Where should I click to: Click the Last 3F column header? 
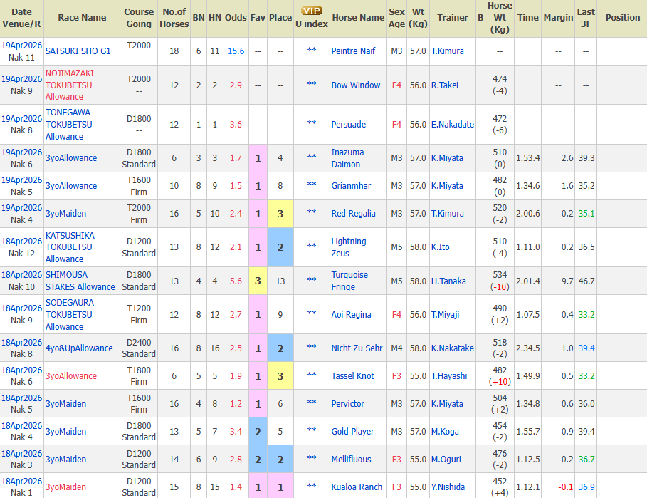click(586, 18)
